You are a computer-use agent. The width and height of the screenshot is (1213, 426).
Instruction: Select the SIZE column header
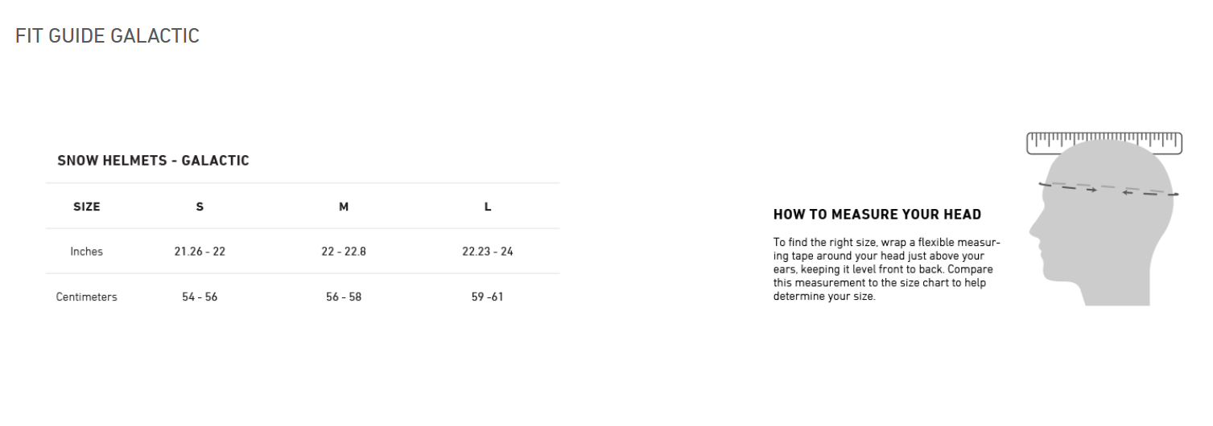tap(87, 207)
